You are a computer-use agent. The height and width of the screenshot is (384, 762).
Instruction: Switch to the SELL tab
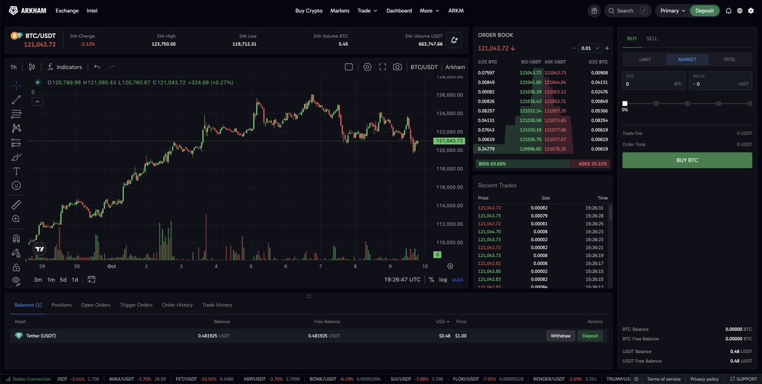[652, 39]
